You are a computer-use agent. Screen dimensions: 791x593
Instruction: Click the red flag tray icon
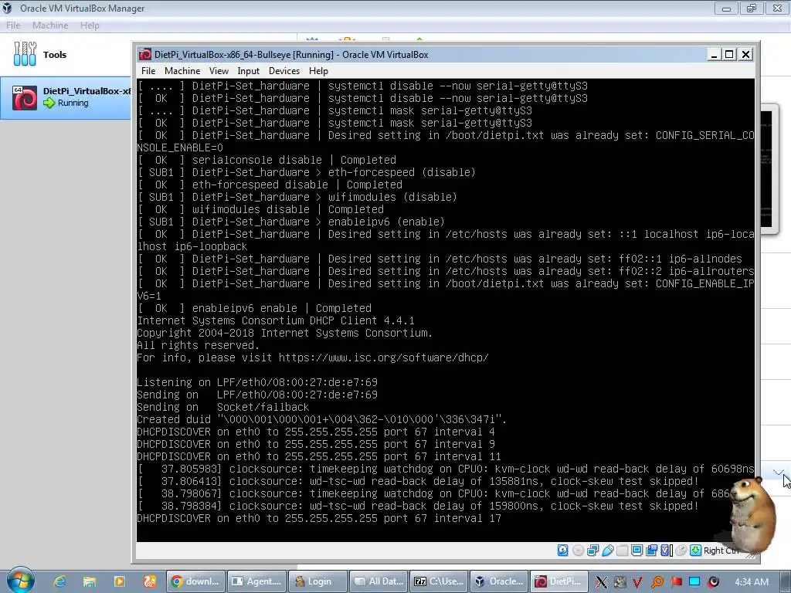[676, 582]
